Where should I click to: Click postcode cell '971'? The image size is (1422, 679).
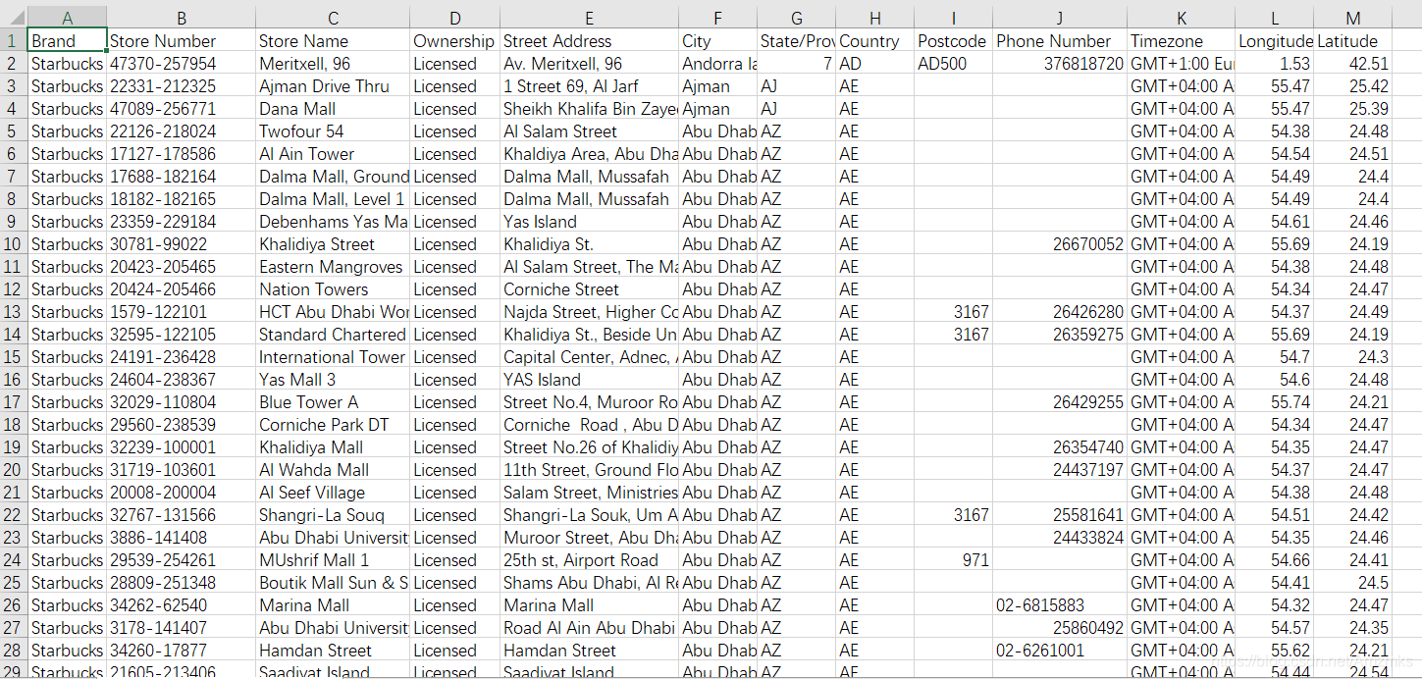(953, 560)
